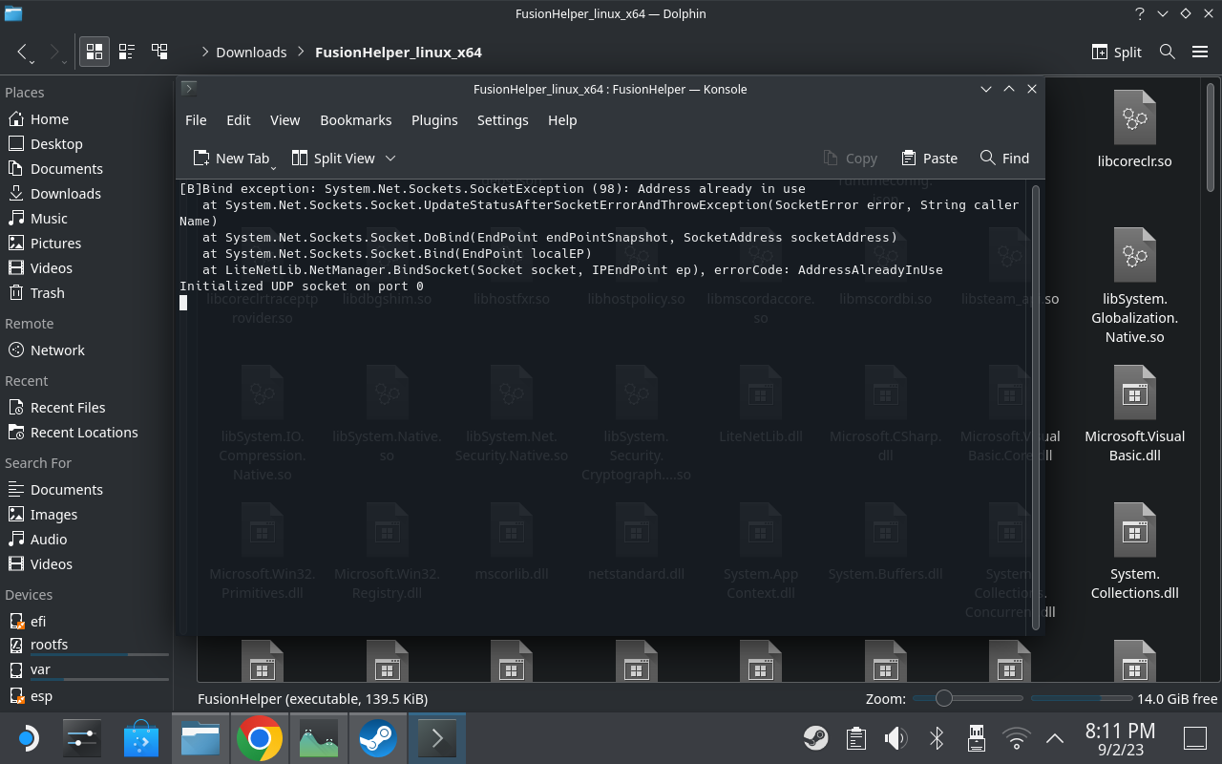
Task: Open Konsole File menu
Action: point(196,120)
